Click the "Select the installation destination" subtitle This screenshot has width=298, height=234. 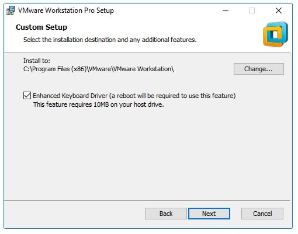[x=110, y=40]
